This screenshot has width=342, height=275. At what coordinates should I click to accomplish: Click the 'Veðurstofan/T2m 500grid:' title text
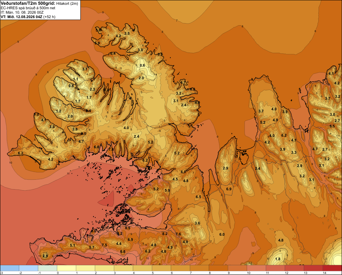(x=28, y=3)
